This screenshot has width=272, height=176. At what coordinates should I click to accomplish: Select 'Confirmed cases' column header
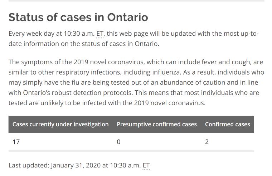coord(227,124)
